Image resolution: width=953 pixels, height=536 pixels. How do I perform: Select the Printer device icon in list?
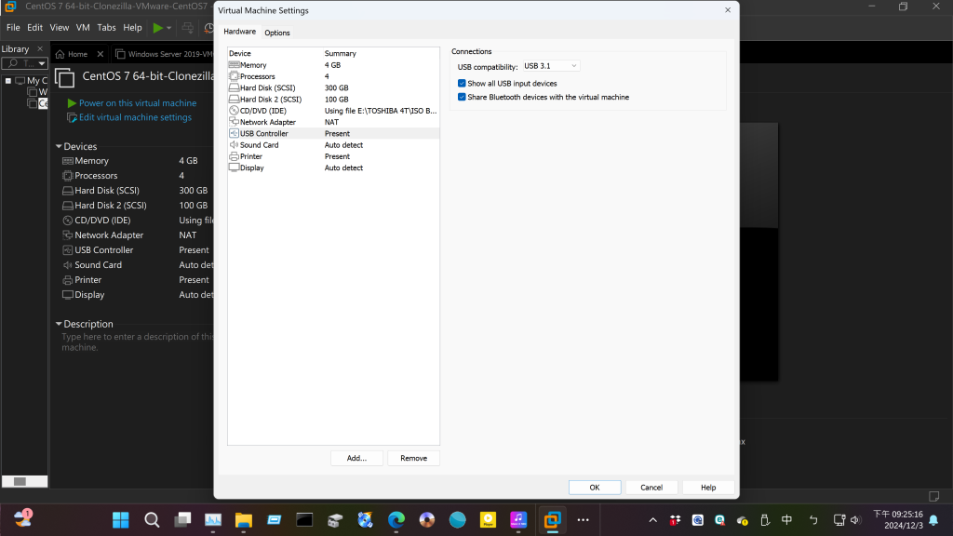click(x=234, y=156)
